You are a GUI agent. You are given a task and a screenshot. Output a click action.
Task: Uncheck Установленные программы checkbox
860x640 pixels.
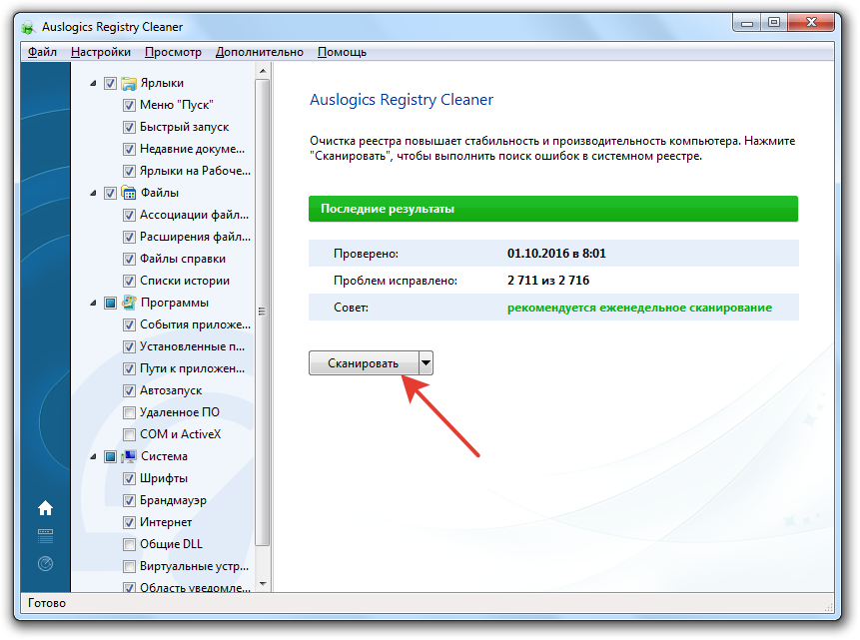click(x=129, y=346)
